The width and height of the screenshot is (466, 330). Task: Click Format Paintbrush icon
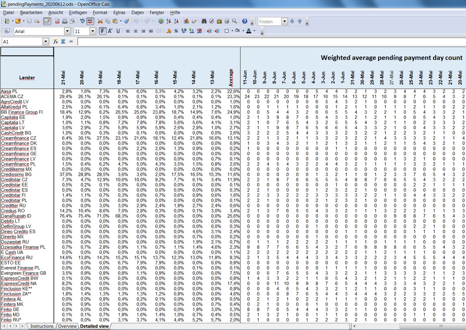[127, 21]
